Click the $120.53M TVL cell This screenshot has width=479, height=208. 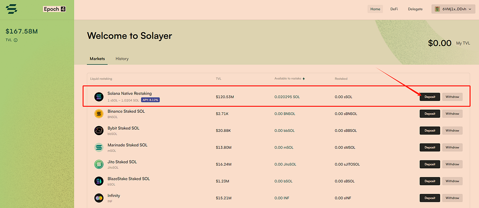tap(225, 97)
